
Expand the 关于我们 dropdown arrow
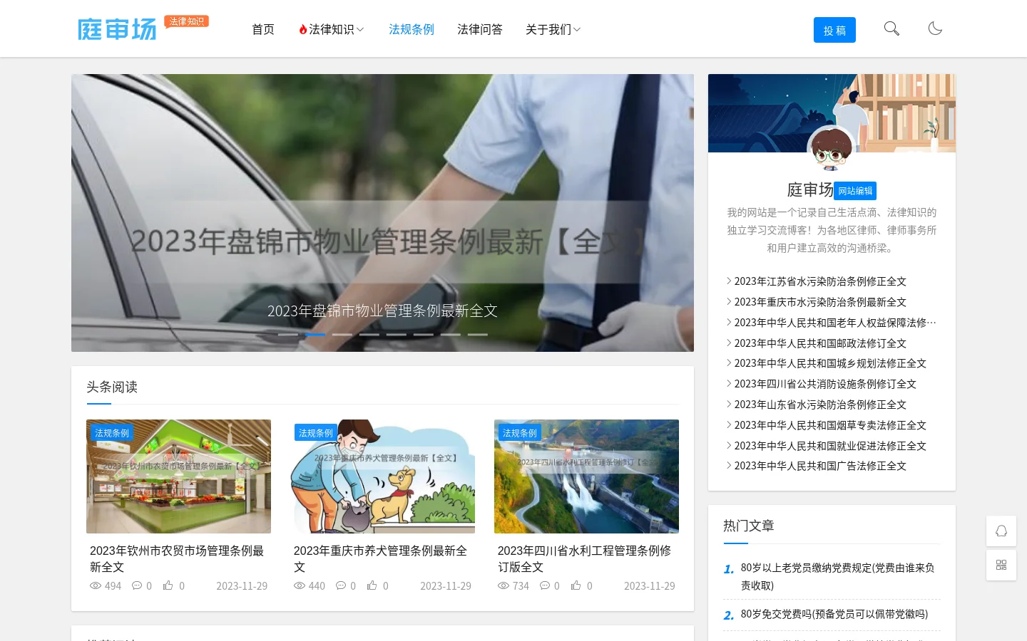(x=577, y=30)
